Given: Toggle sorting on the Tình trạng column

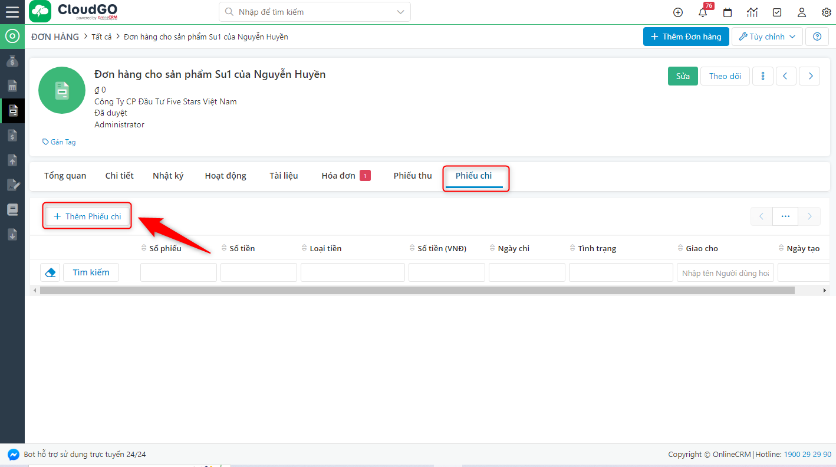Looking at the screenshot, I should 572,248.
